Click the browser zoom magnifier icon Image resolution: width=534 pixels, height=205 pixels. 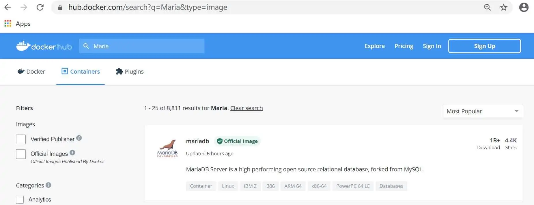487,7
